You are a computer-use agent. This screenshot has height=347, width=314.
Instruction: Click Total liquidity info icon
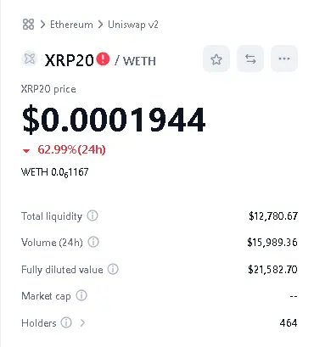93,215
